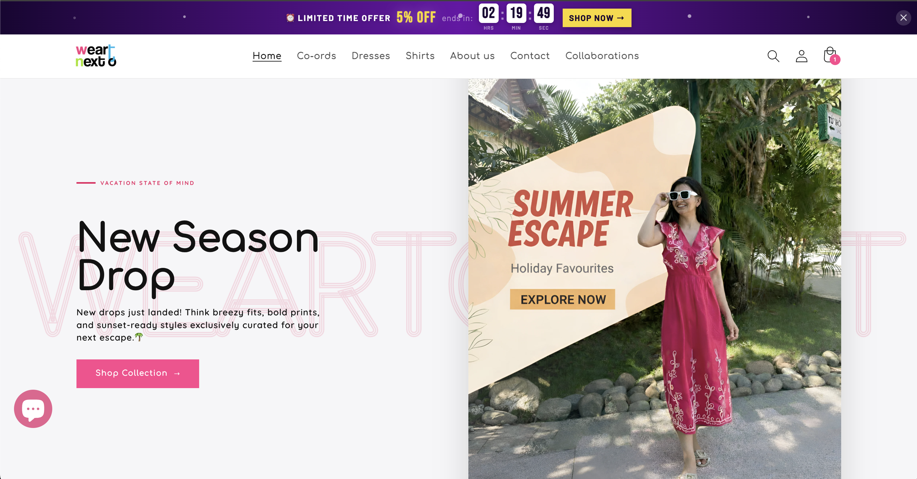The height and width of the screenshot is (479, 917).
Task: Click the alarm clock icon in banner
Action: pos(290,18)
